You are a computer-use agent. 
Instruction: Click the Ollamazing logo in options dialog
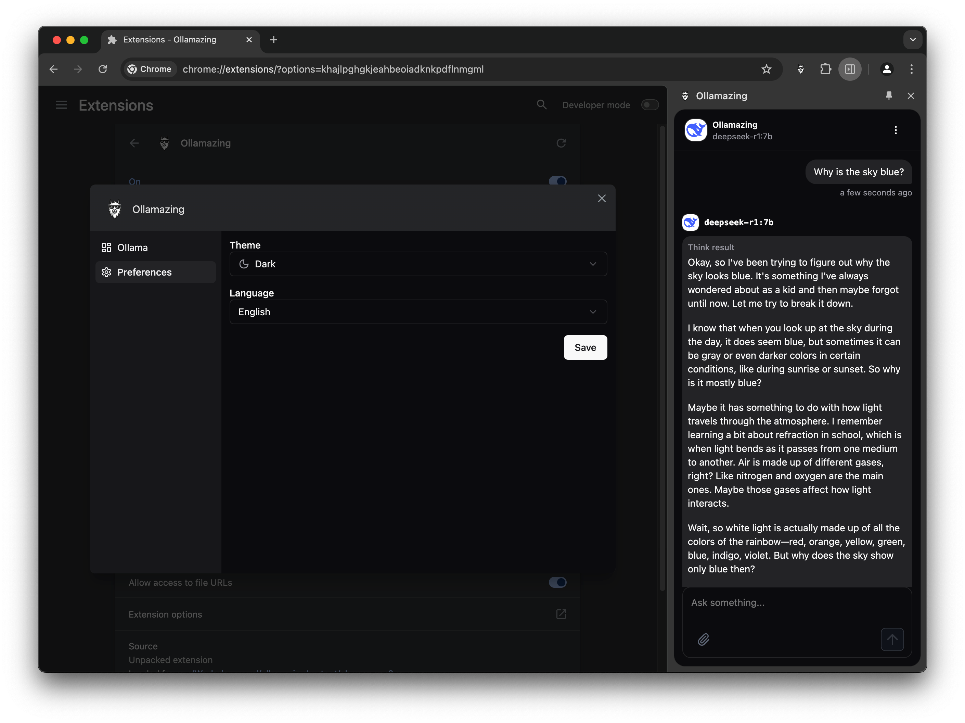(x=115, y=209)
